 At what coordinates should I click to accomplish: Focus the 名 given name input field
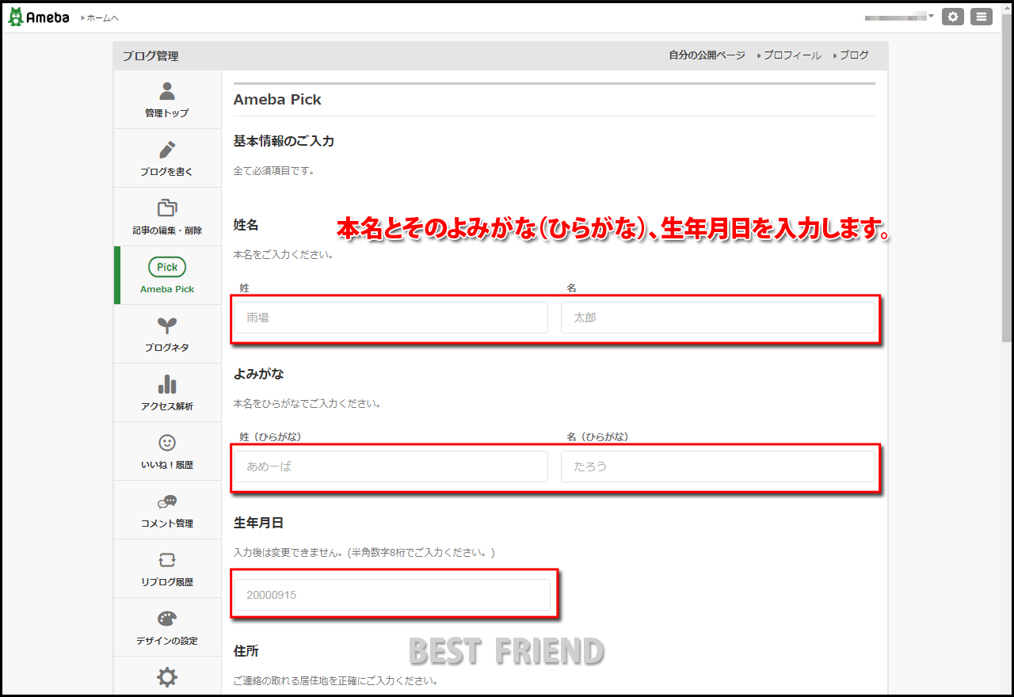[718, 318]
